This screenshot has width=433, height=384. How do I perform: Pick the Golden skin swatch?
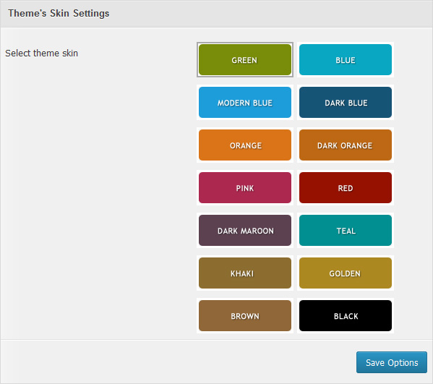346,273
